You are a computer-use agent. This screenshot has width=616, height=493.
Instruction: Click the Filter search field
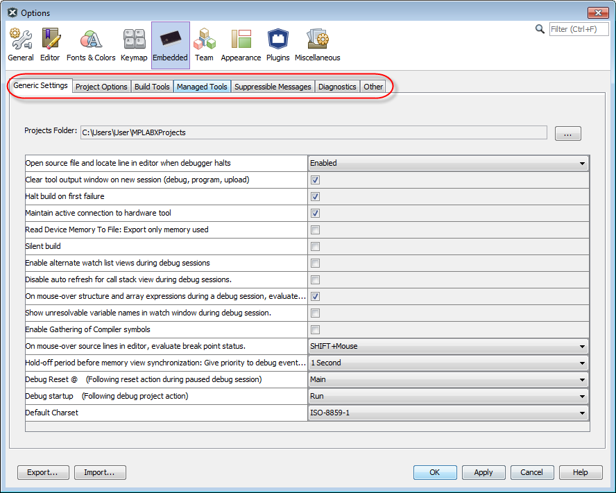tap(578, 29)
